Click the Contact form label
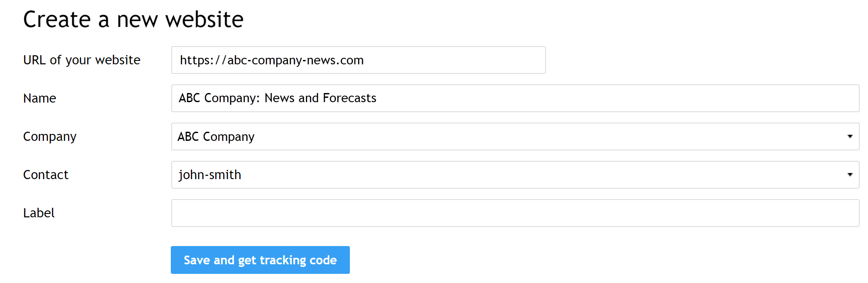This screenshot has width=868, height=283. [46, 175]
